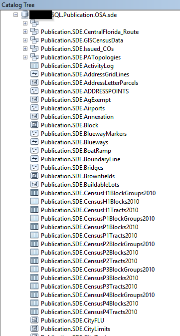
Task: Select Publication.SDE.AddressGridLines
Action: click(x=85, y=74)
